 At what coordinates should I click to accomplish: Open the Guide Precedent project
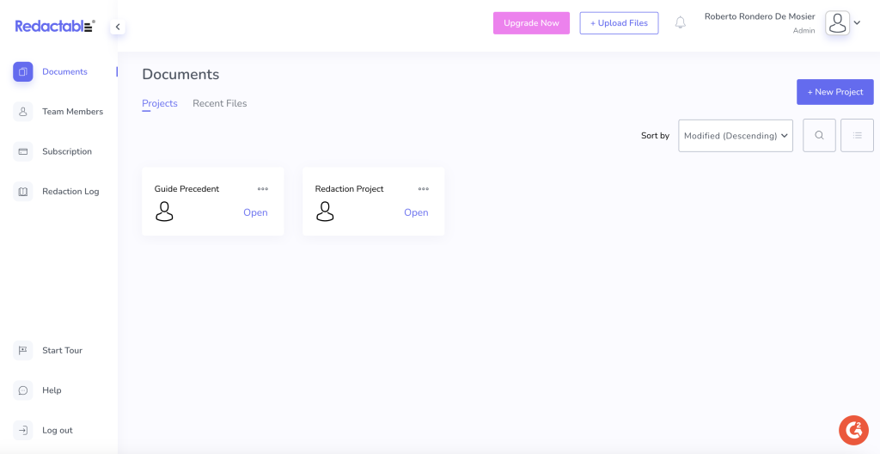[x=255, y=212]
